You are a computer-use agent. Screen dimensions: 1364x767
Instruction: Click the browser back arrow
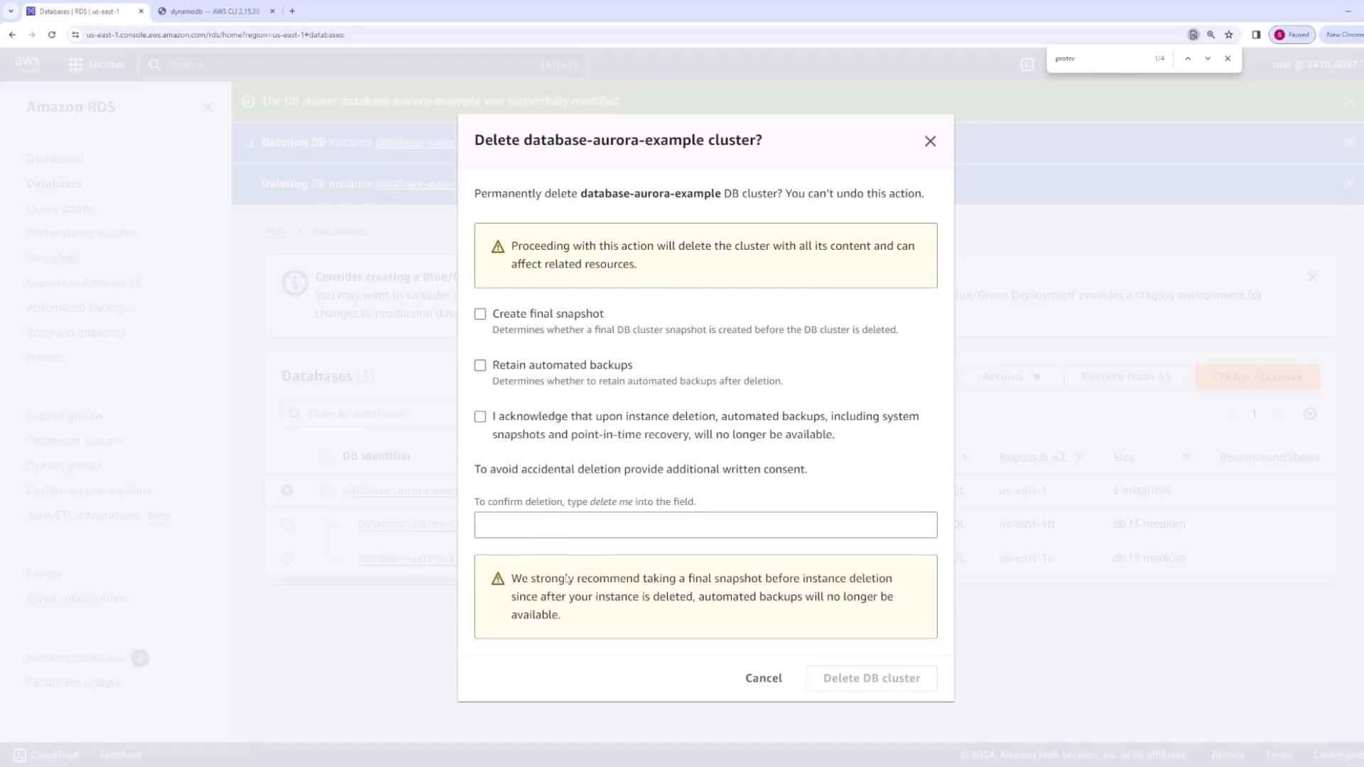(x=12, y=34)
